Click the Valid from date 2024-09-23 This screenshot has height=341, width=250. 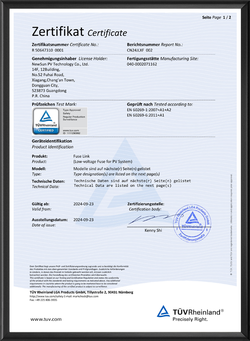point(84,204)
